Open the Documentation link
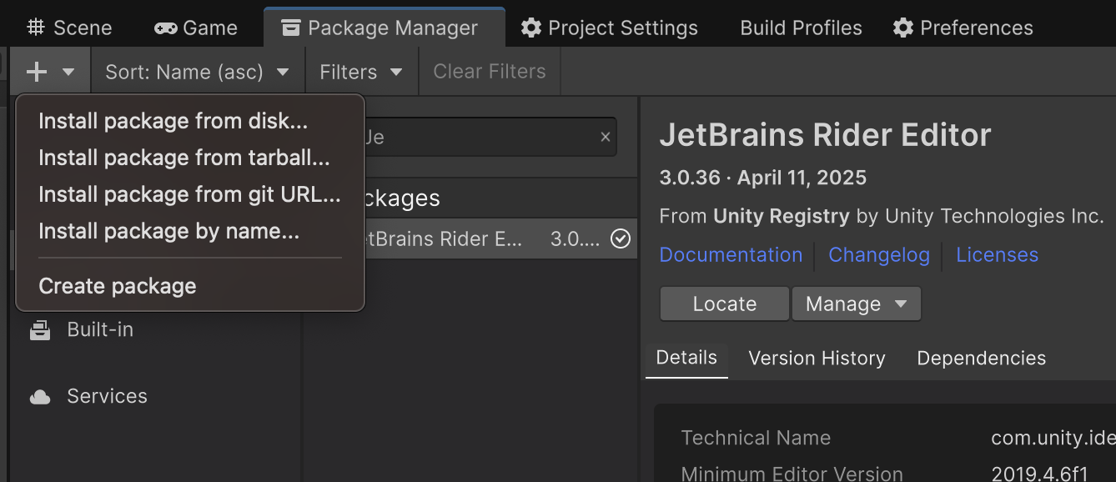The width and height of the screenshot is (1116, 482). tap(731, 255)
